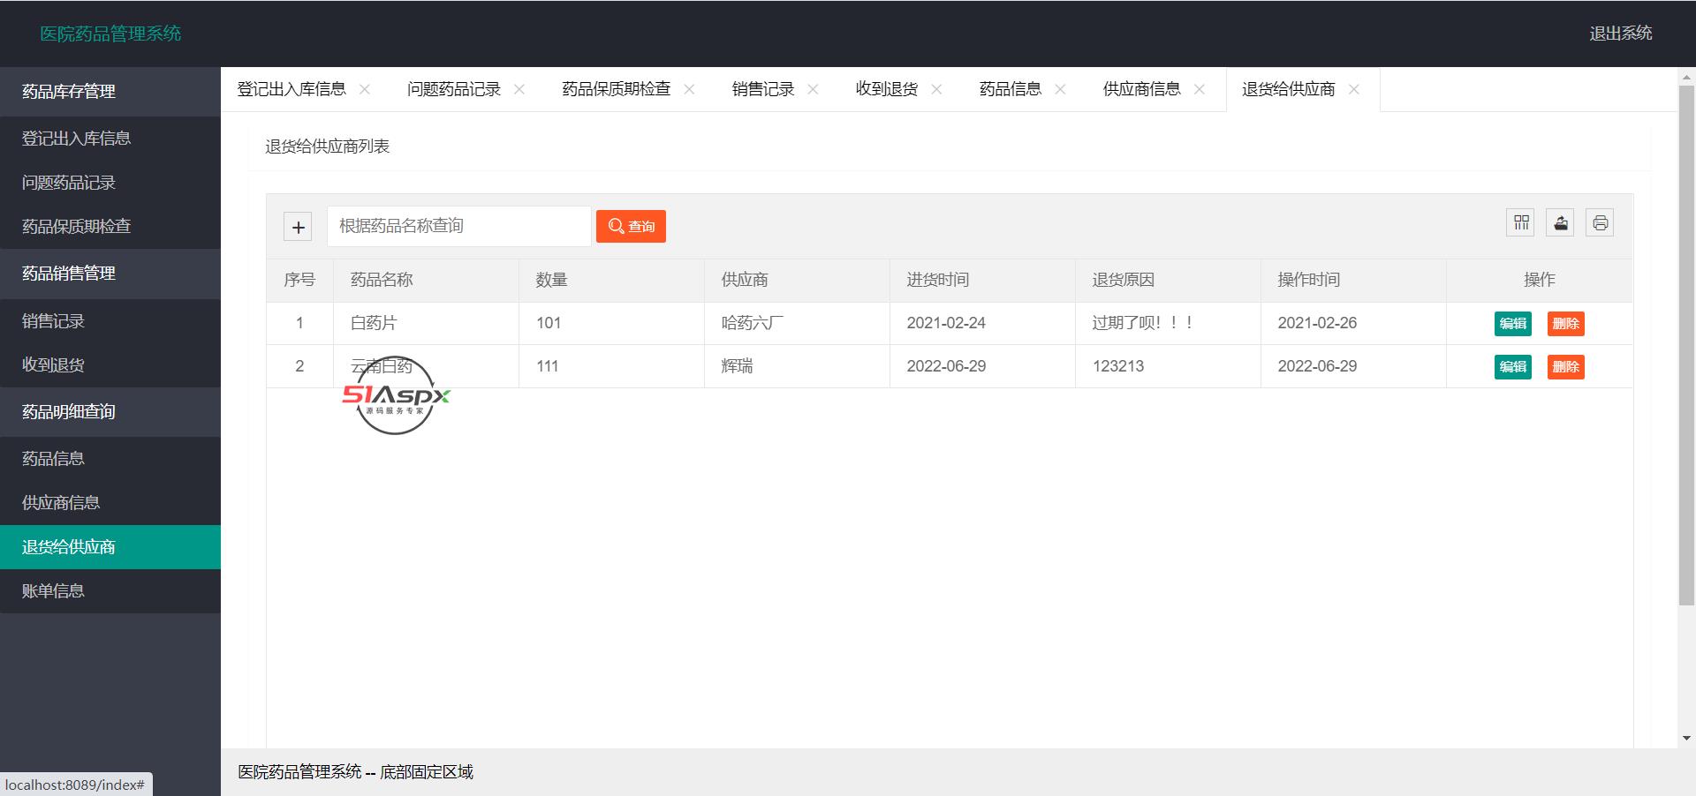Click 退出系统 to log out
The height and width of the screenshot is (796, 1696).
pyautogui.click(x=1621, y=34)
